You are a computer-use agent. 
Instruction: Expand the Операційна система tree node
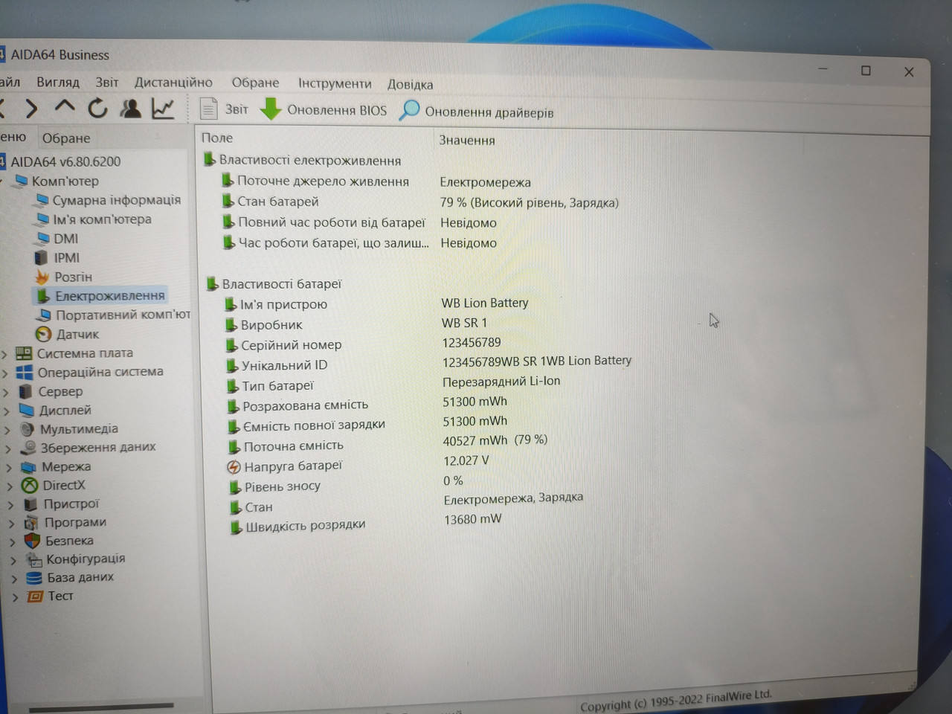[6, 373]
